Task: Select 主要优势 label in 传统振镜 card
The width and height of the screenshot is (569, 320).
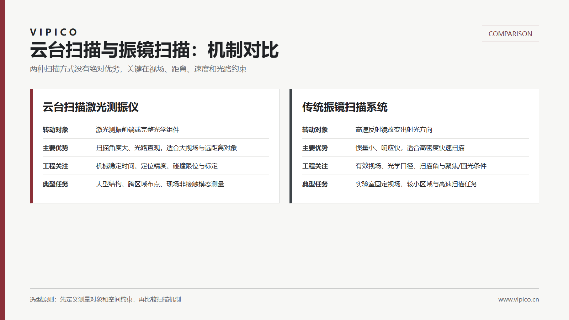Action: [x=315, y=148]
